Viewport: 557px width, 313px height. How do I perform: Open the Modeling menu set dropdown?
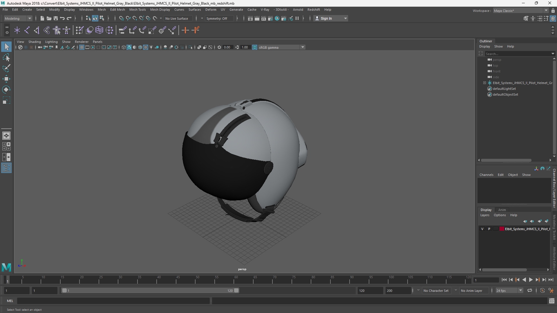18,19
